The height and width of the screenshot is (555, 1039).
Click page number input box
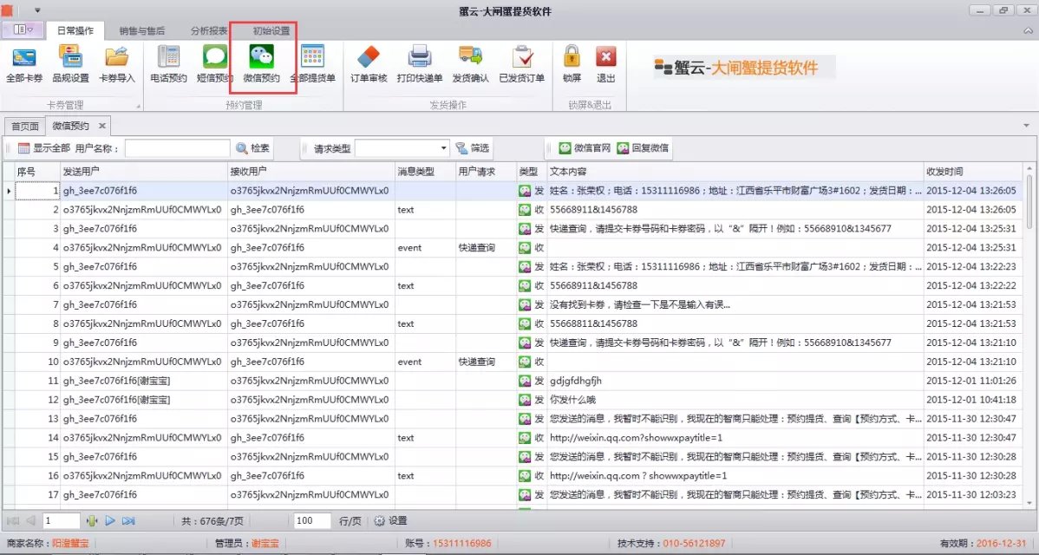point(61,521)
